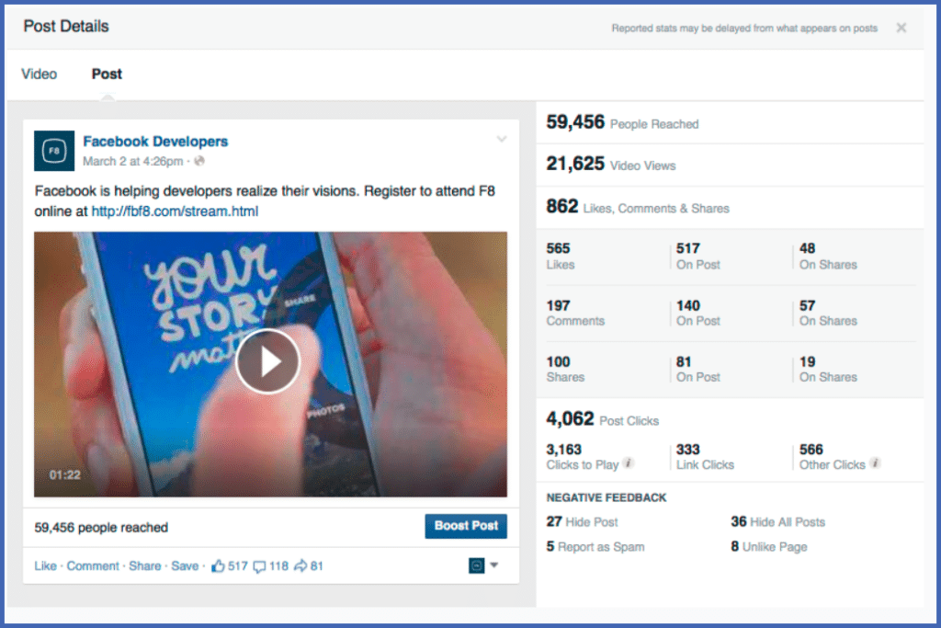
Task: Click the thumbs-up icon beside 517
Action: pos(219,565)
